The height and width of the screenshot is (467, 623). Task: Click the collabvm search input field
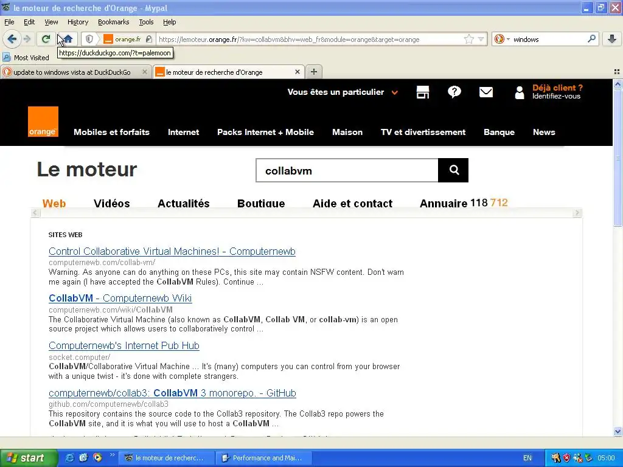(x=347, y=170)
